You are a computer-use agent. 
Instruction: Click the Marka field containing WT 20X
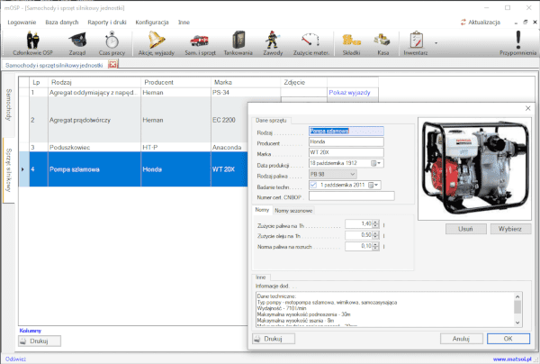click(346, 152)
